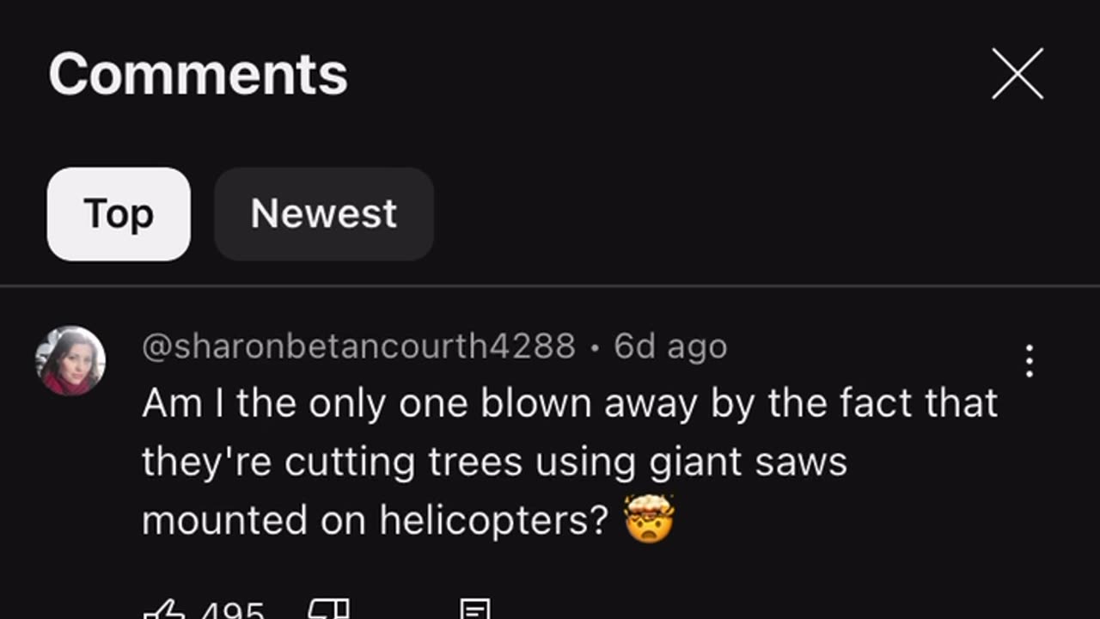The image size is (1100, 619).
Task: Open the three-dot comment options menu
Action: (1030, 362)
